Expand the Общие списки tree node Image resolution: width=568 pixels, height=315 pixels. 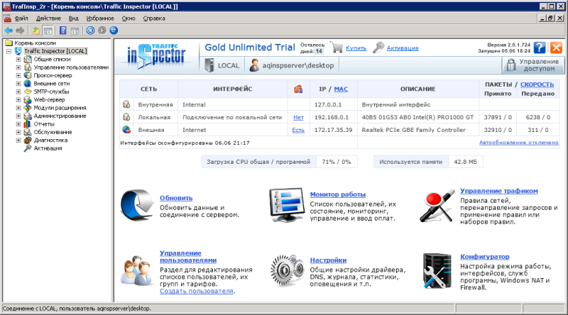(x=18, y=60)
